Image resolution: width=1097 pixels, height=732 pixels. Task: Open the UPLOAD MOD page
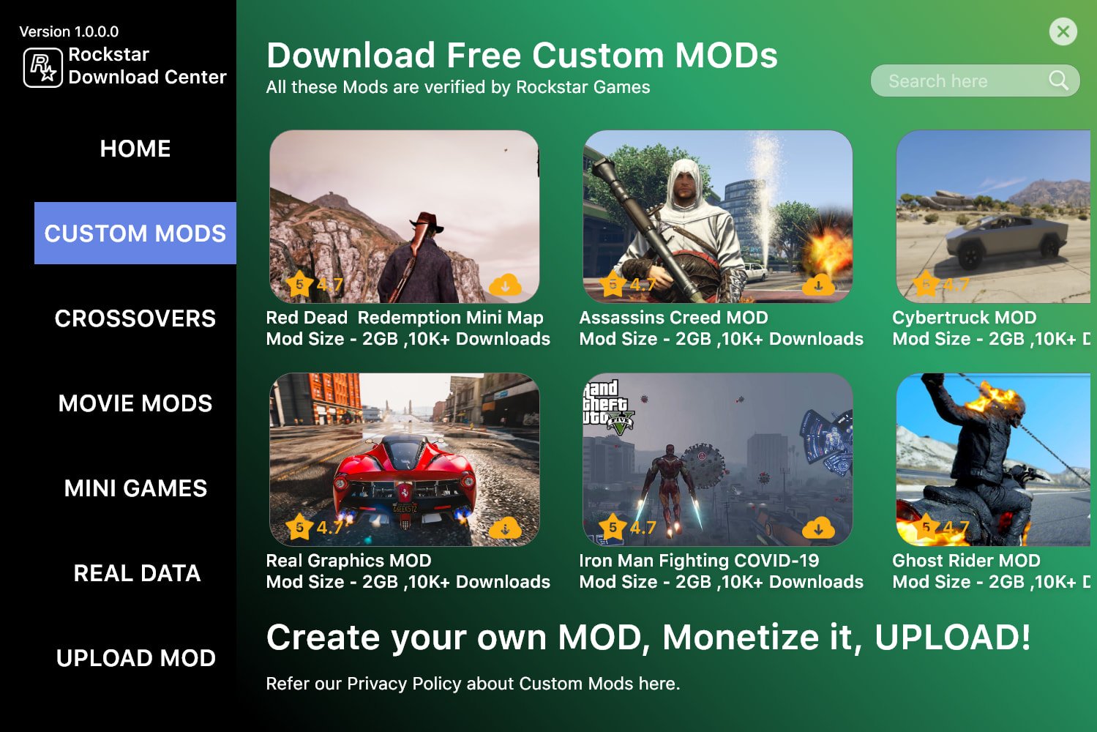(x=135, y=658)
